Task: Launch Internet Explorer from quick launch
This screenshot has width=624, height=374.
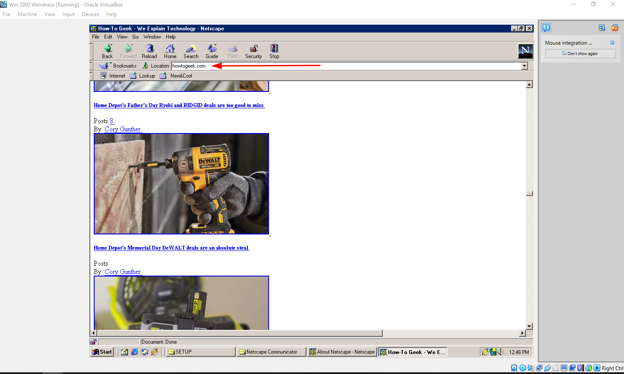Action: 135,352
